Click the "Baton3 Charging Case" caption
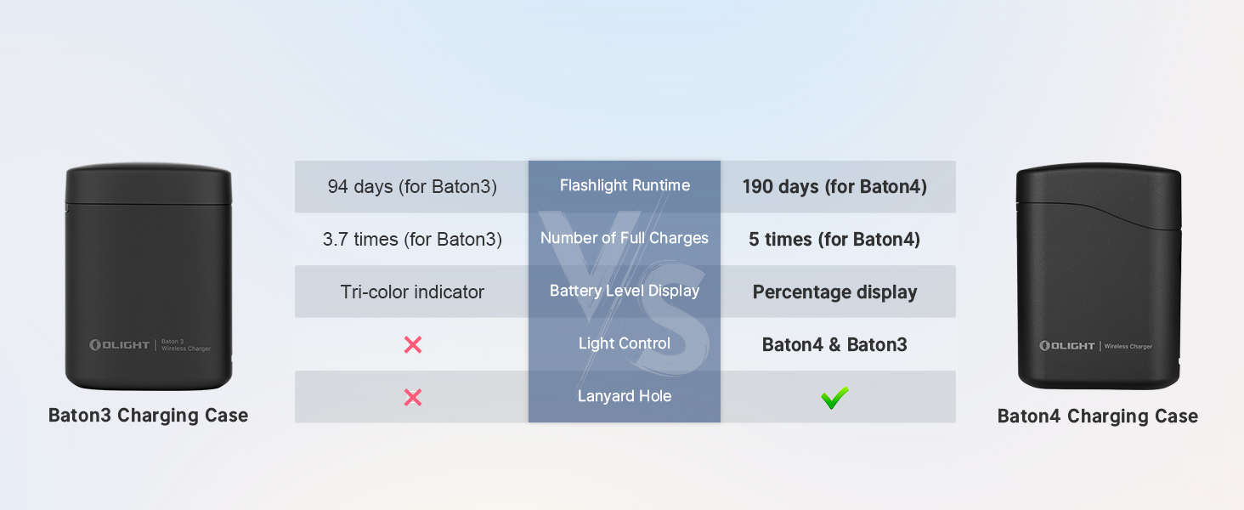This screenshot has height=510, width=1244. (149, 416)
